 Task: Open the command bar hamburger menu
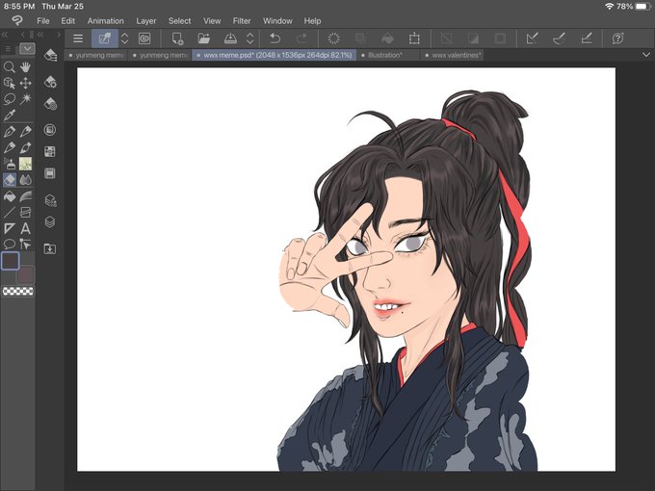(78, 39)
